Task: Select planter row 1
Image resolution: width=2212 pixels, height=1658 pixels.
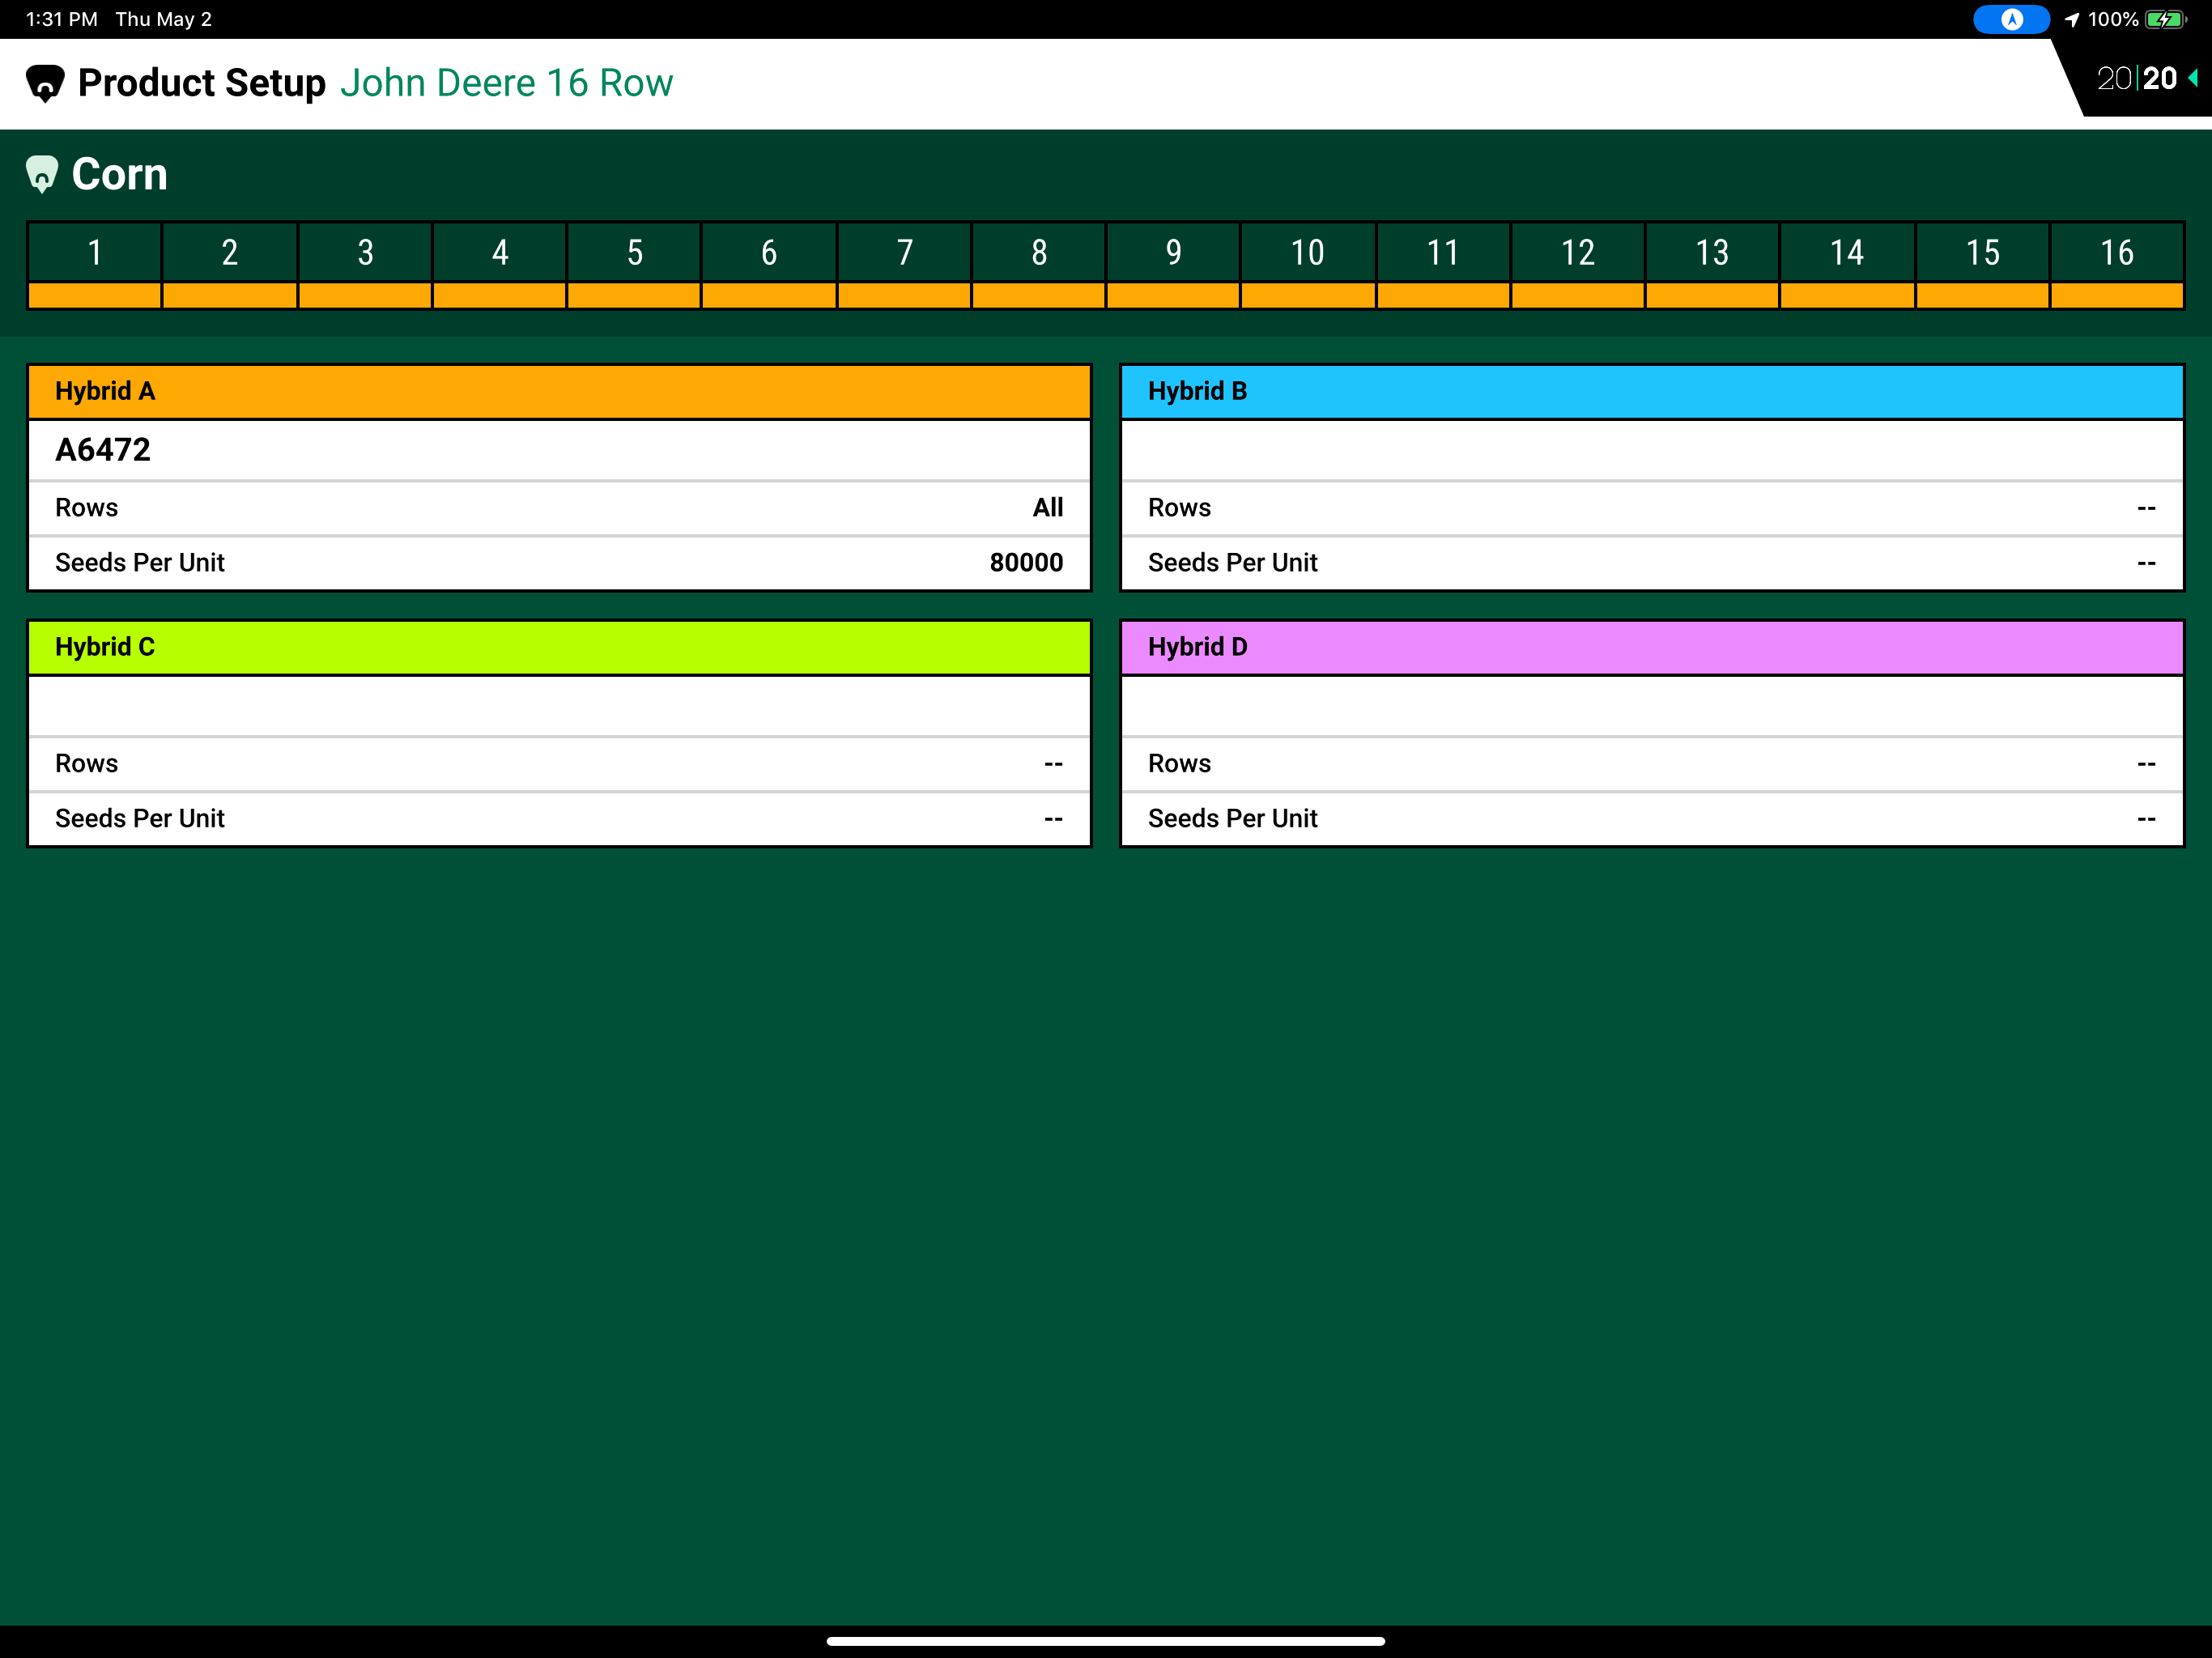Action: 95,252
